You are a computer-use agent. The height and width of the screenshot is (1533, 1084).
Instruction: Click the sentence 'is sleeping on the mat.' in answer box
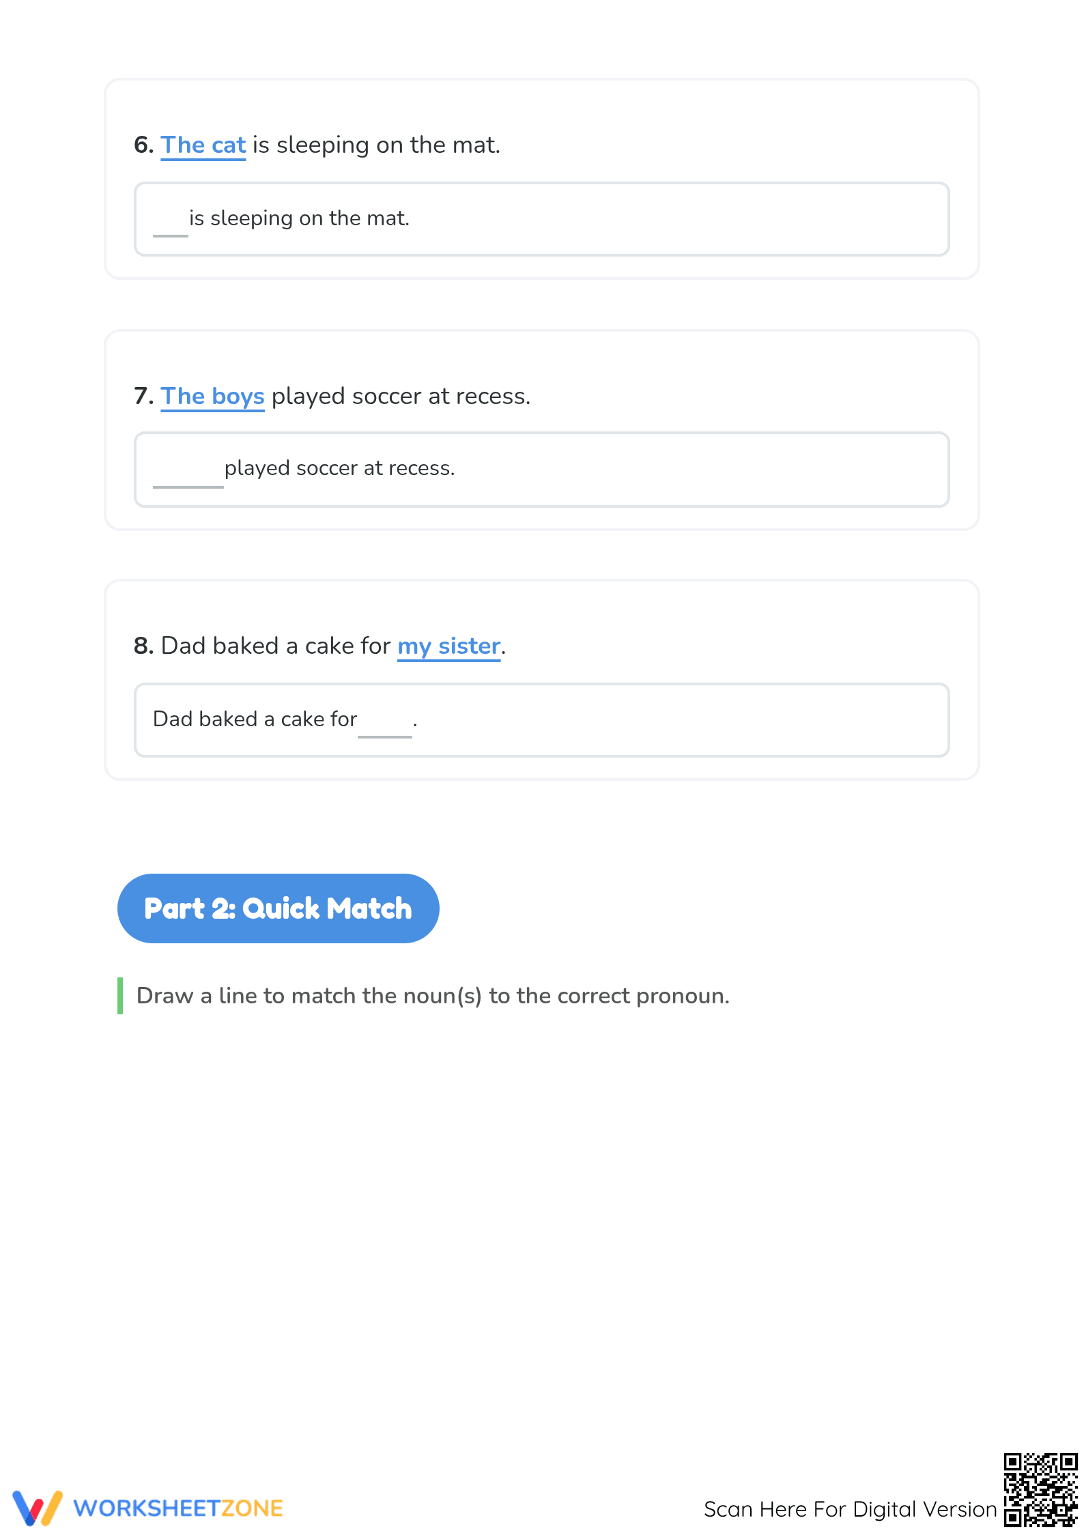tap(300, 218)
